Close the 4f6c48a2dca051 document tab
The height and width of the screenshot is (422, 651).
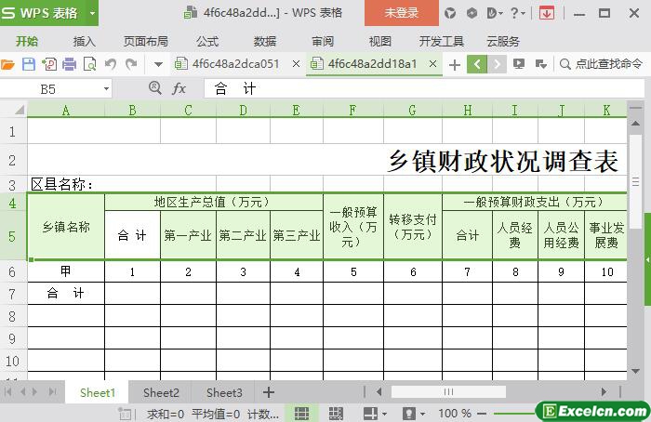(x=296, y=64)
